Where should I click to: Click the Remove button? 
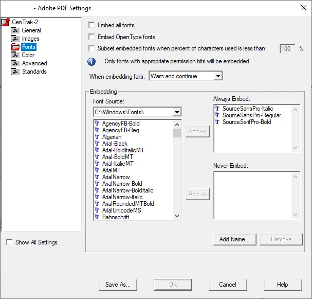281,239
